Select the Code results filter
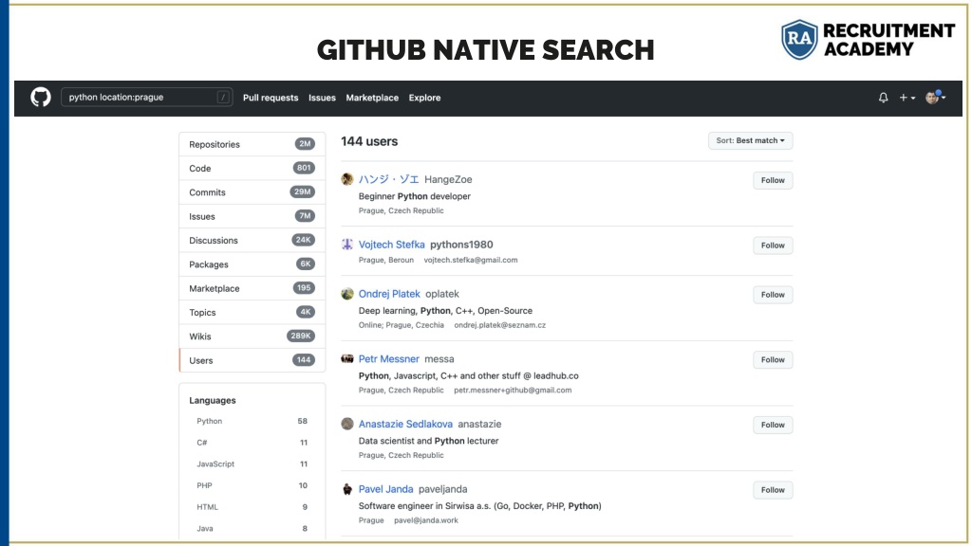This screenshot has height=546, width=972. [x=252, y=169]
